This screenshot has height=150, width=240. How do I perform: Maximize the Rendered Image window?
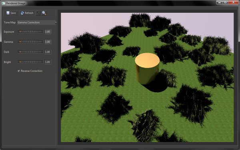(x=225, y=2)
